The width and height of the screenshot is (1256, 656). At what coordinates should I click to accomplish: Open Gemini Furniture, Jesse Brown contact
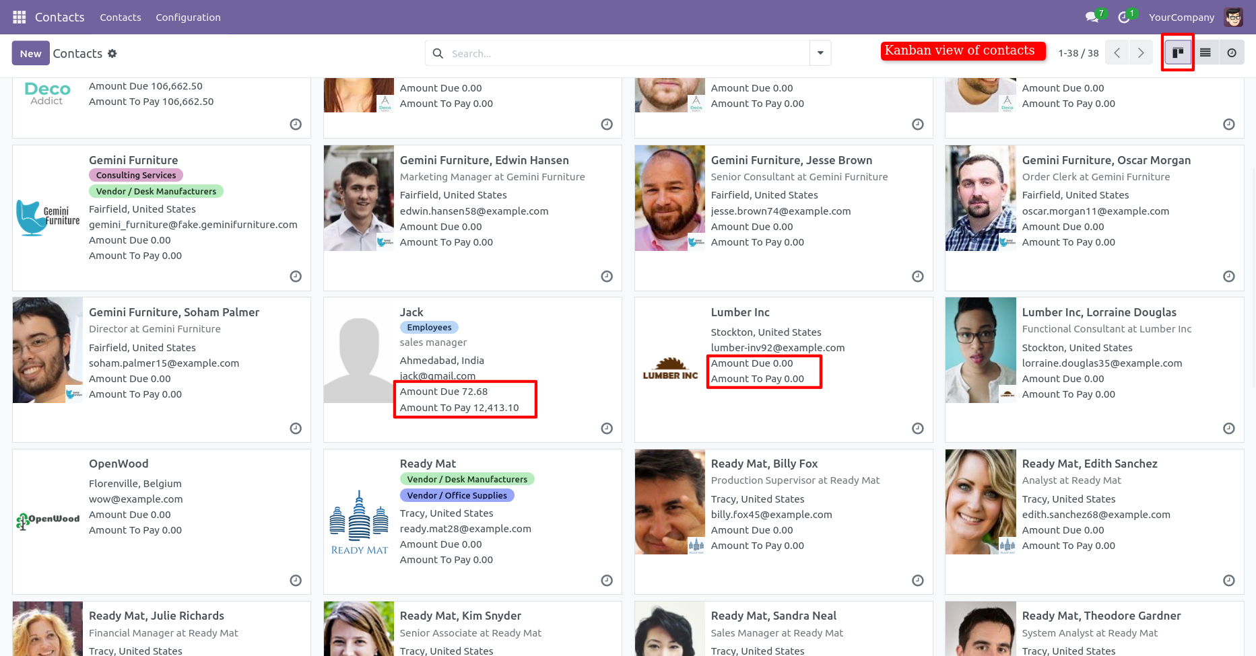point(791,160)
